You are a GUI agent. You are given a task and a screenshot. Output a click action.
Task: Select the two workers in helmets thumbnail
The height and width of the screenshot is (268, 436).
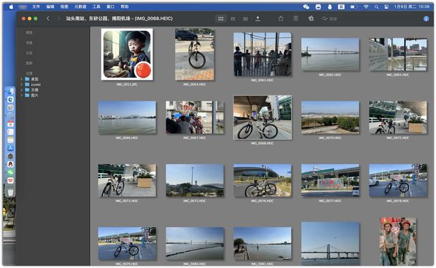pos(398,241)
